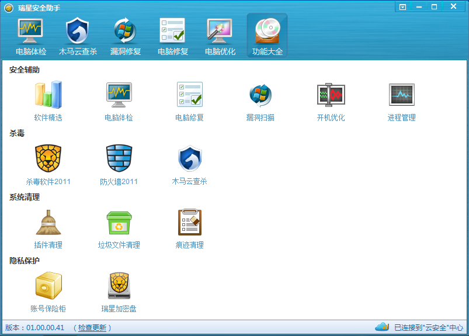Click 已连接到"云安全"中心 status text

[429, 328]
